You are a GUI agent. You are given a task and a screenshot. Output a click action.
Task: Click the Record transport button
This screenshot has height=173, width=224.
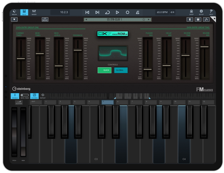(x=128, y=12)
